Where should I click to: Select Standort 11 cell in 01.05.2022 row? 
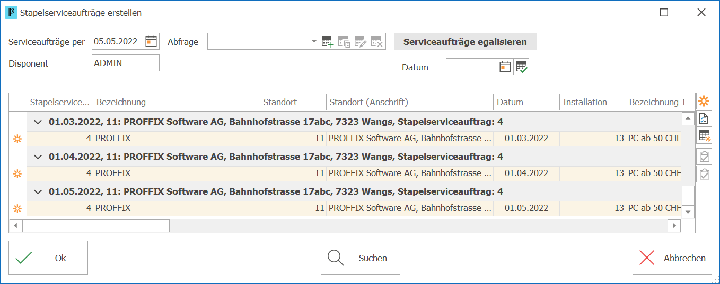coord(293,208)
